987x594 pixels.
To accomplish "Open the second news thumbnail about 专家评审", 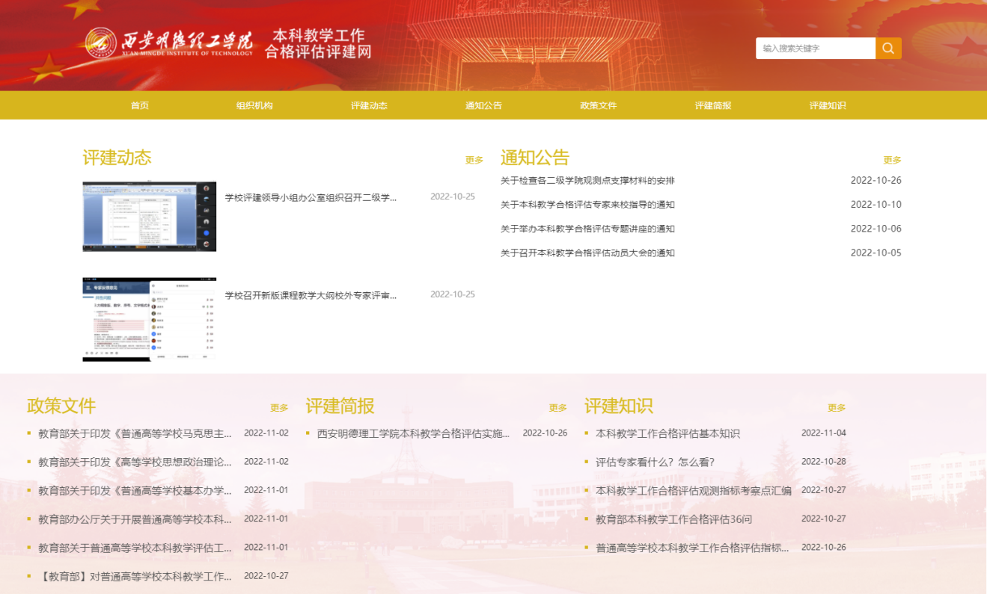I will point(149,319).
